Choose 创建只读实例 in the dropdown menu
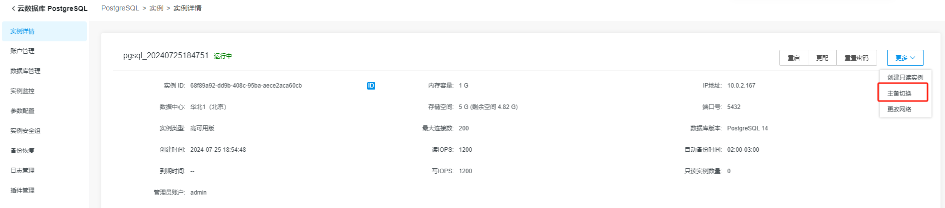 pyautogui.click(x=905, y=78)
